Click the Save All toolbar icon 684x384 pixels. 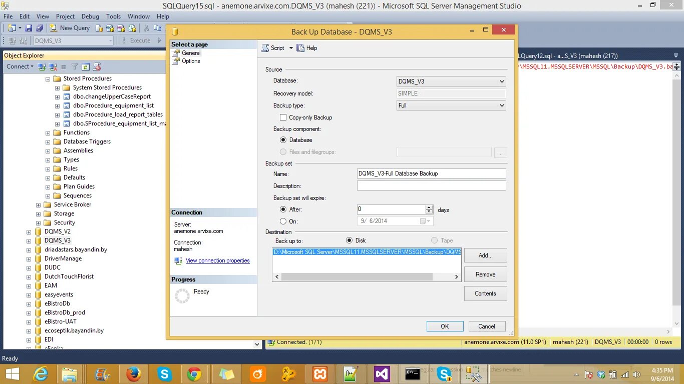point(39,28)
